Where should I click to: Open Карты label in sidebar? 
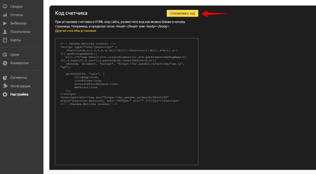point(15,40)
